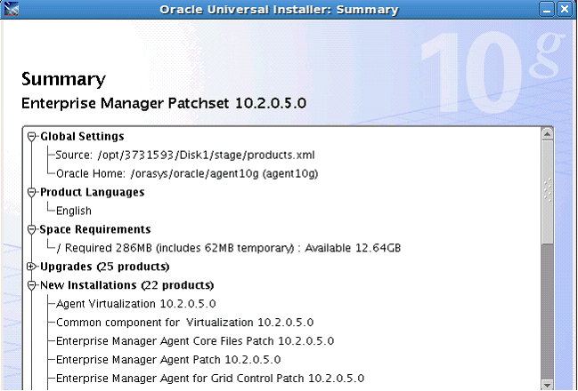578x391 pixels.
Task: Click the installer icon in the title bar
Action: (11, 9)
